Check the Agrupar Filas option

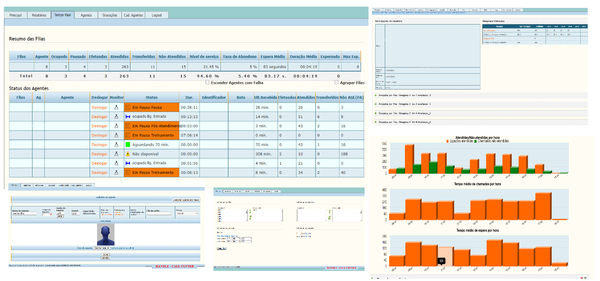pyautogui.click(x=336, y=82)
